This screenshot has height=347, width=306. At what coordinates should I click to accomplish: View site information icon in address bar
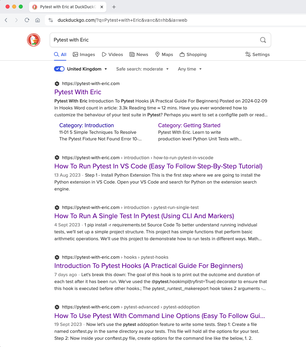(50, 20)
